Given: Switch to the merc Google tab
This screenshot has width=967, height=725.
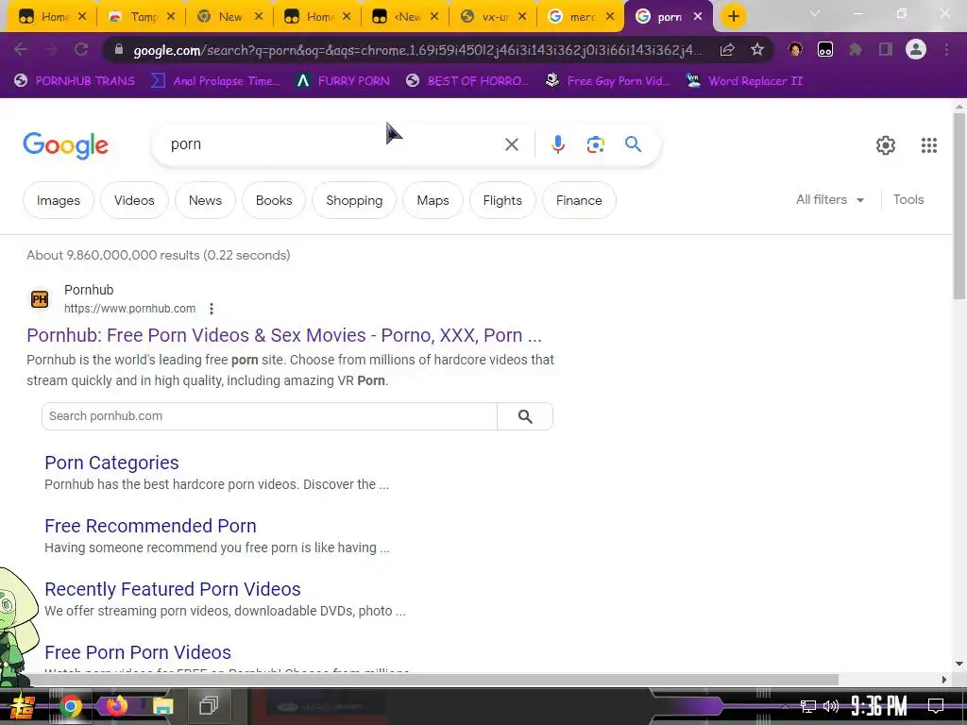Looking at the screenshot, I should [581, 17].
